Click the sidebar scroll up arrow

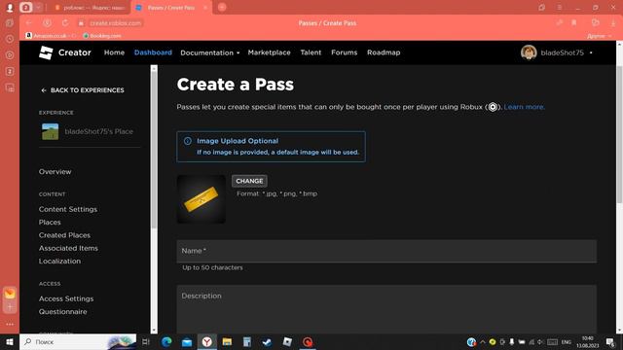[154, 69]
